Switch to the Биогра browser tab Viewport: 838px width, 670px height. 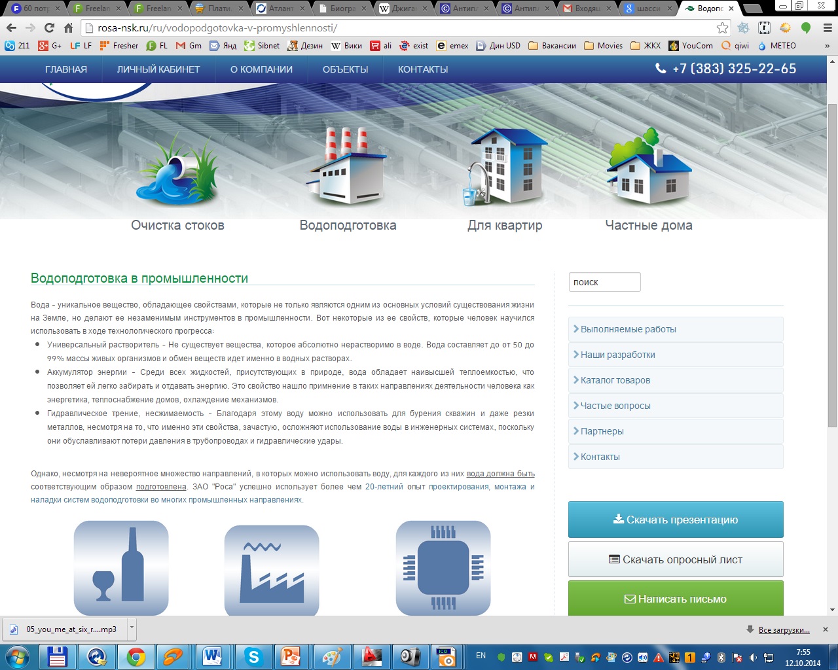[343, 9]
